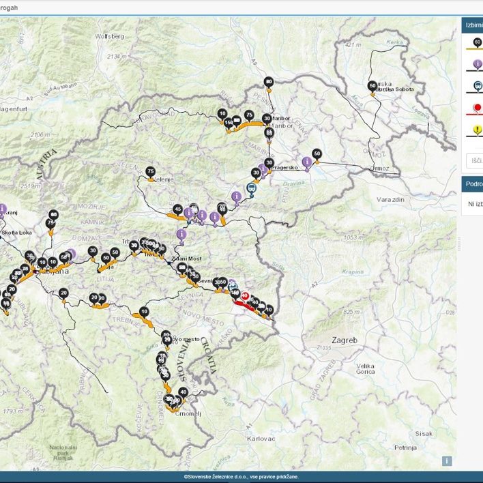Open the map info button in corner

click(447, 460)
